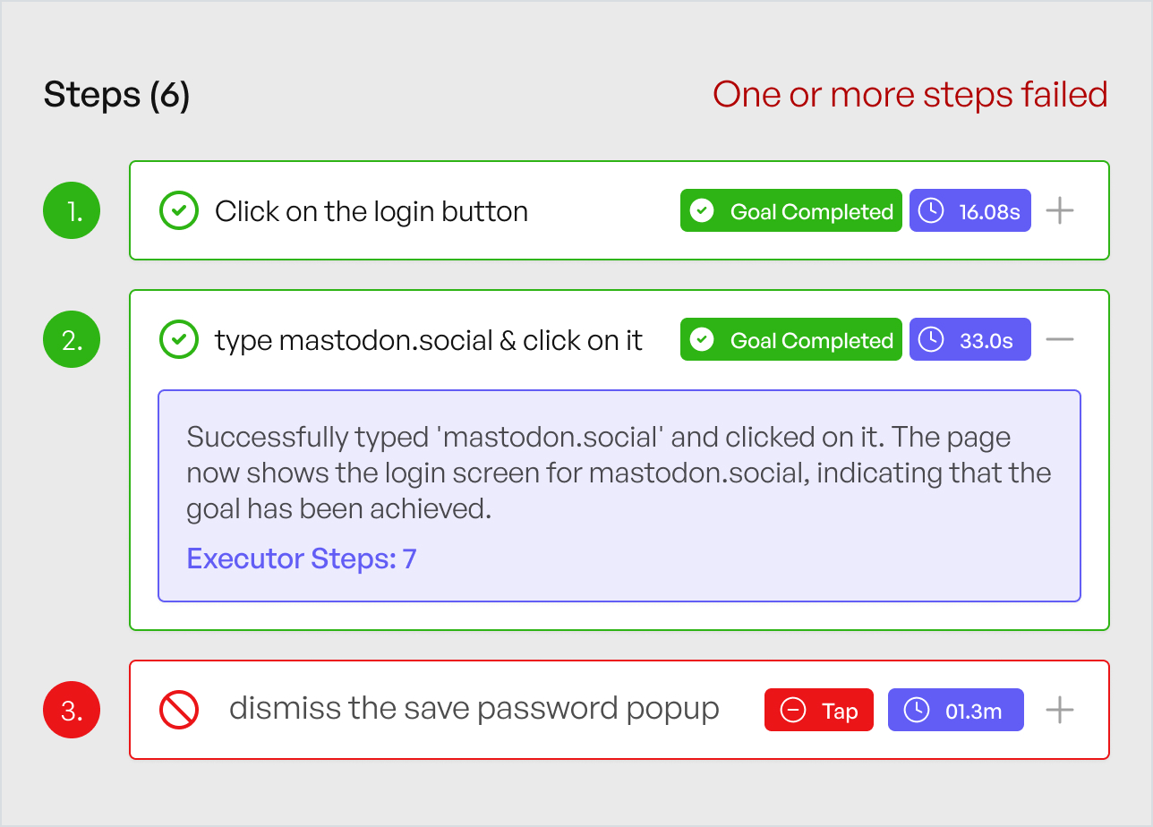The height and width of the screenshot is (827, 1153).
Task: Click the clock icon in the 16.08s badge
Action: tap(931, 210)
